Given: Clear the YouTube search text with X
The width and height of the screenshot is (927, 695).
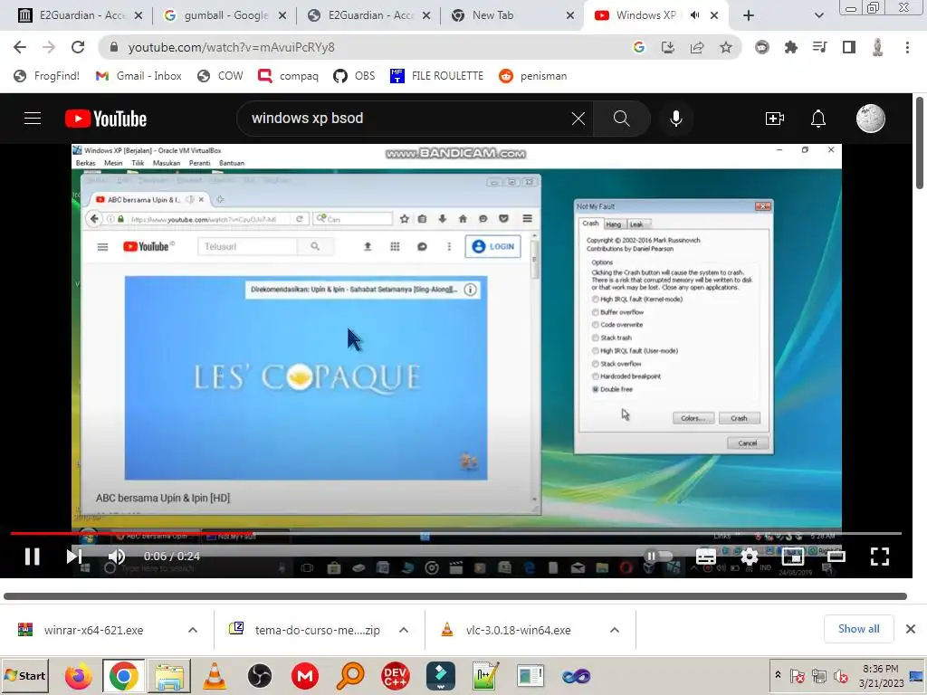Looking at the screenshot, I should [x=578, y=119].
